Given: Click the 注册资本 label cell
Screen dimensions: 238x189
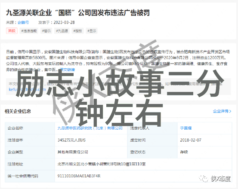Looking at the screenshot, I should (30, 140).
